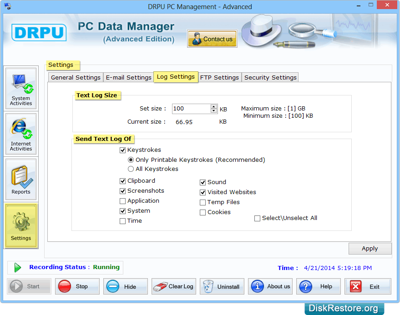Click the Contact us person icon
This screenshot has height=315, width=400.
click(x=197, y=39)
